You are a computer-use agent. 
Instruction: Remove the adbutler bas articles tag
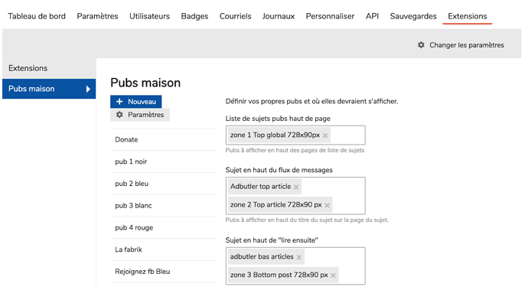298,257
